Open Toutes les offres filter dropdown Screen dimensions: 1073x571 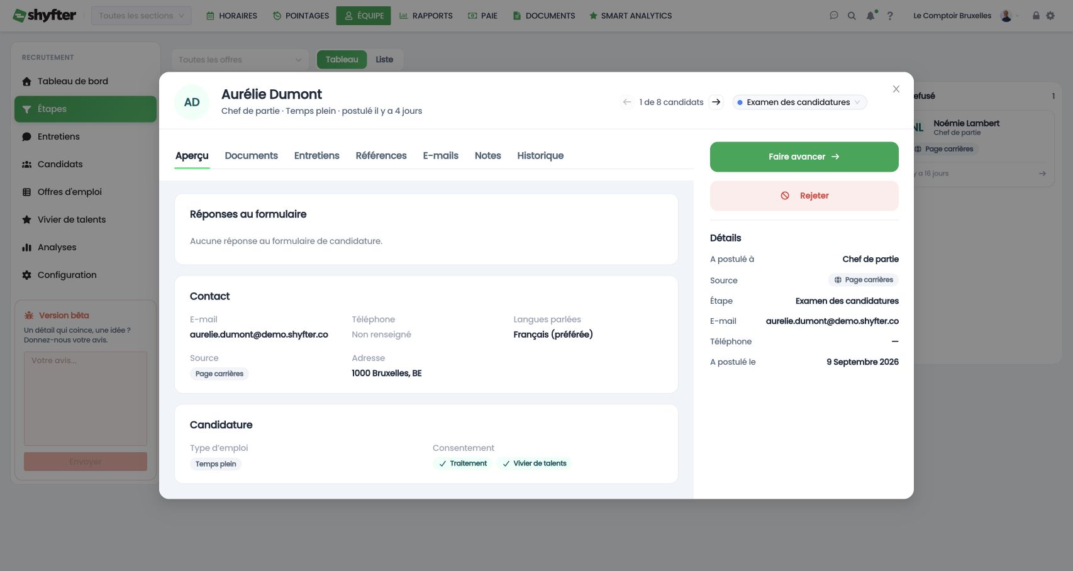(x=240, y=60)
